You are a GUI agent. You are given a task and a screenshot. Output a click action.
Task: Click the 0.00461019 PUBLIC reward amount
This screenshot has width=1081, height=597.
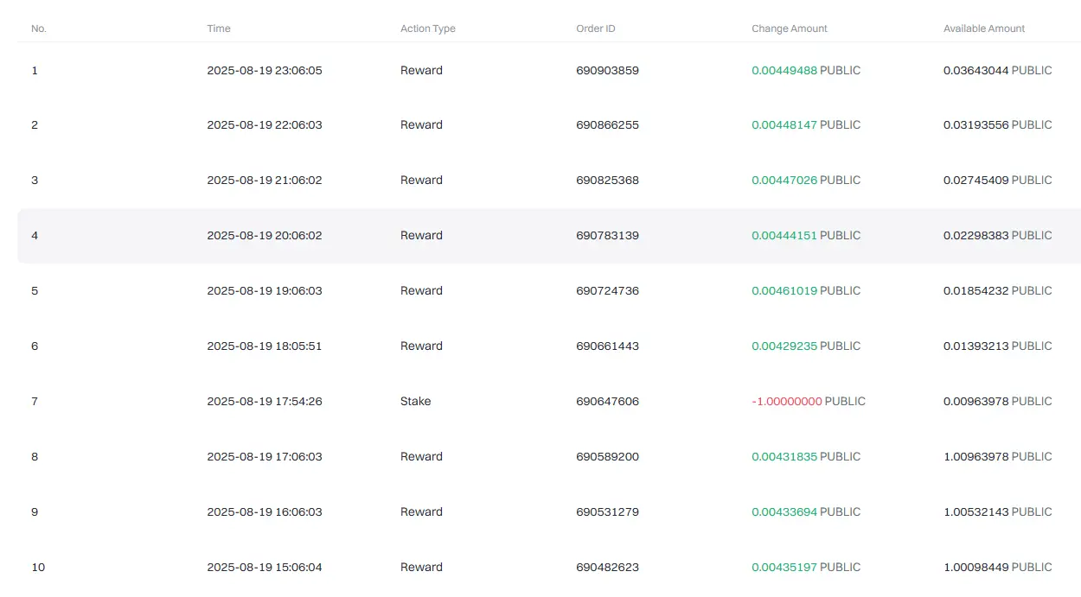tap(806, 290)
